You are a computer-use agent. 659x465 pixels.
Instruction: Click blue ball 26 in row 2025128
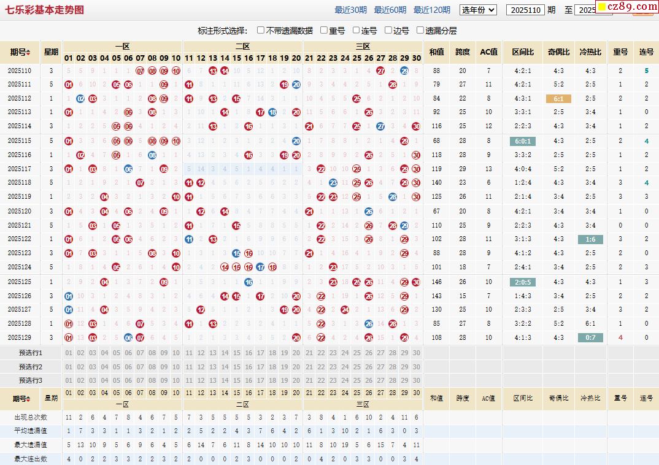point(369,324)
